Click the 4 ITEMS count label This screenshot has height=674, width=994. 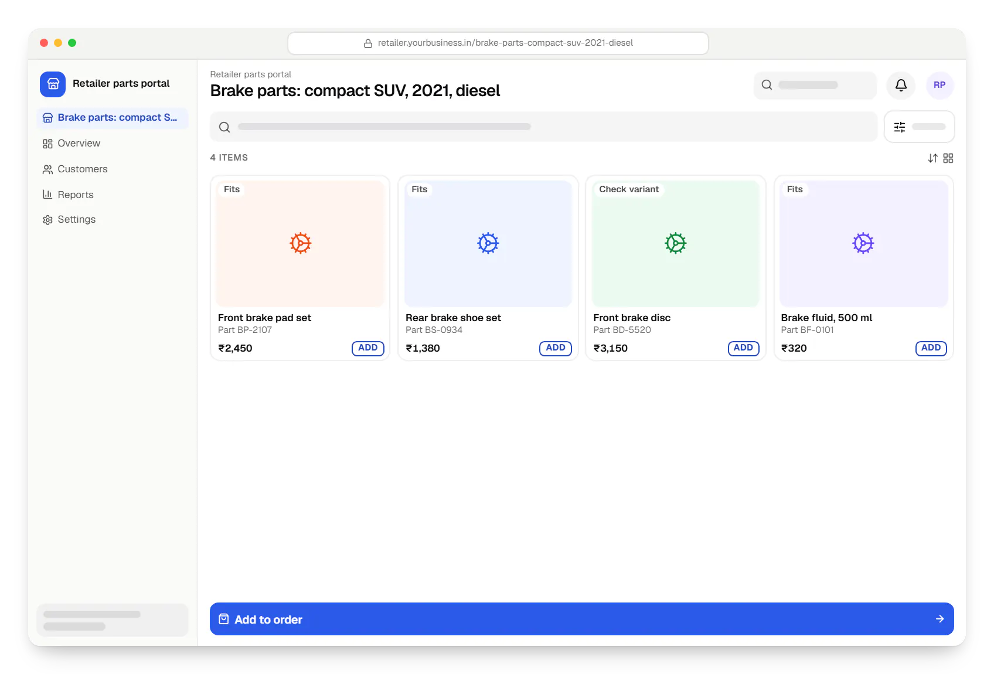pos(229,158)
